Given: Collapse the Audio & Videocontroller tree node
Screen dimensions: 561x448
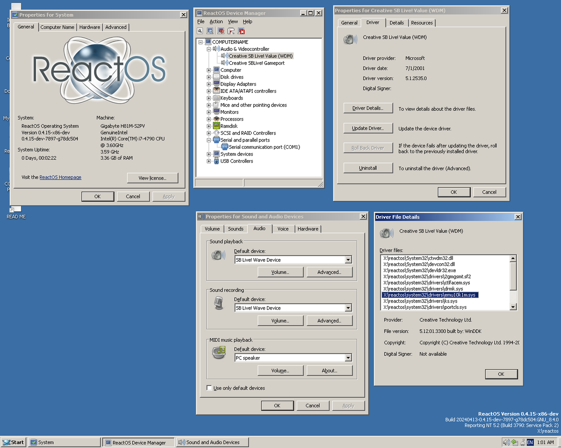Looking at the screenshot, I should [209, 49].
